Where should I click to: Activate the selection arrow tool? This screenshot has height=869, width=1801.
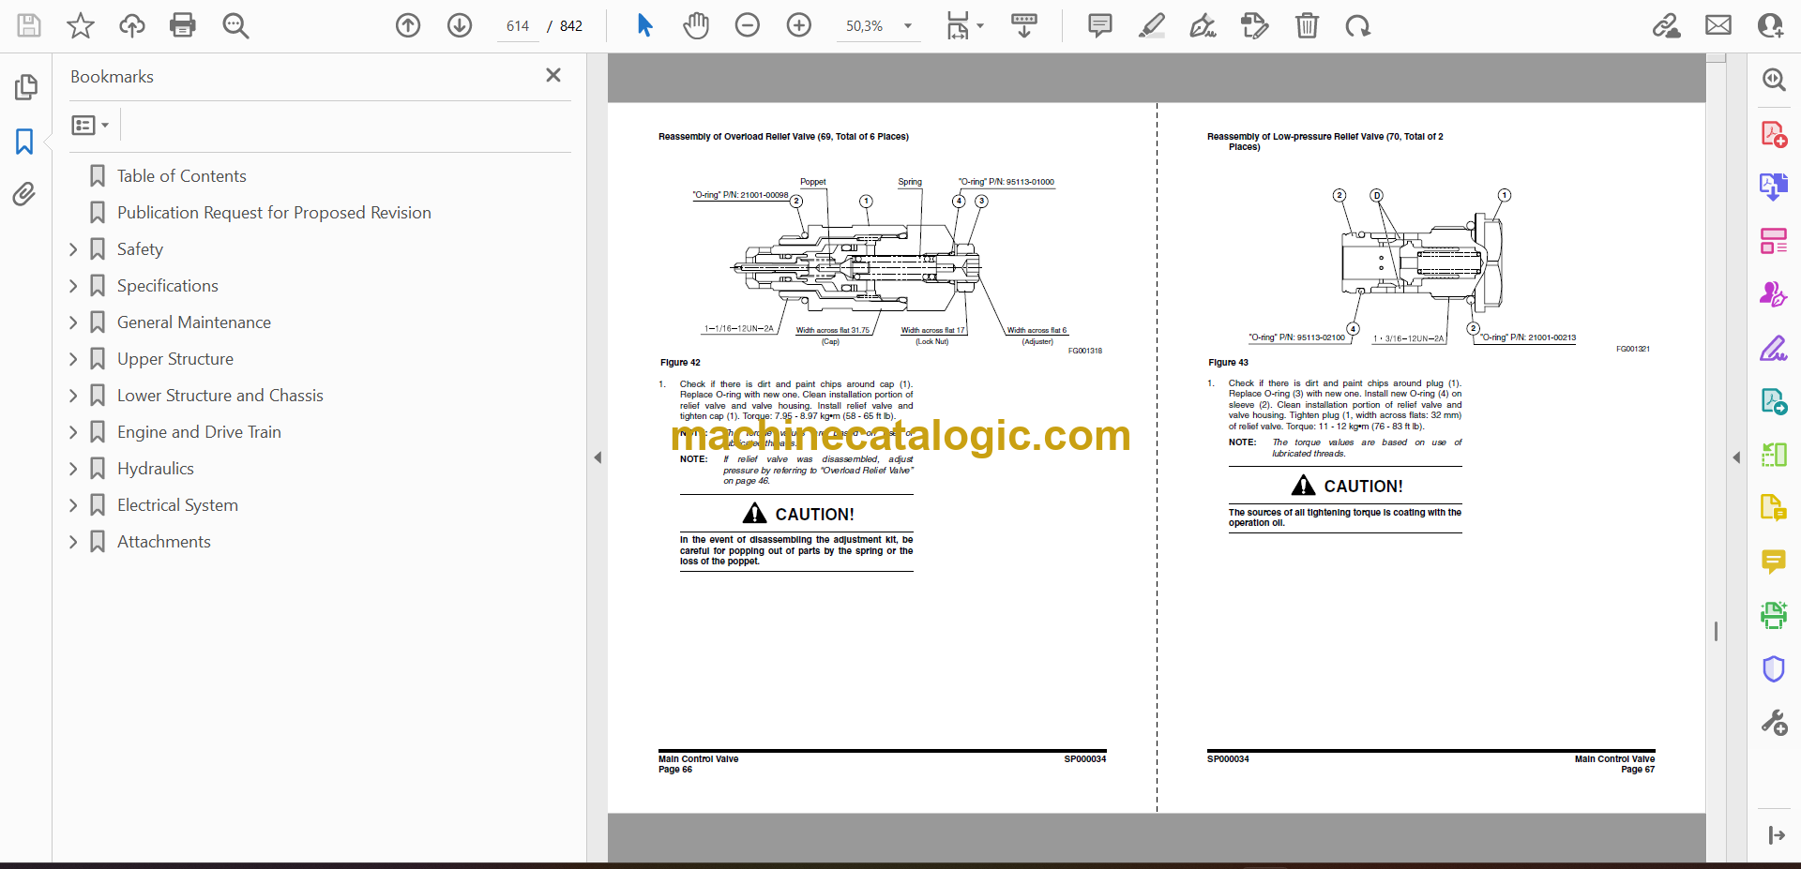(x=644, y=25)
